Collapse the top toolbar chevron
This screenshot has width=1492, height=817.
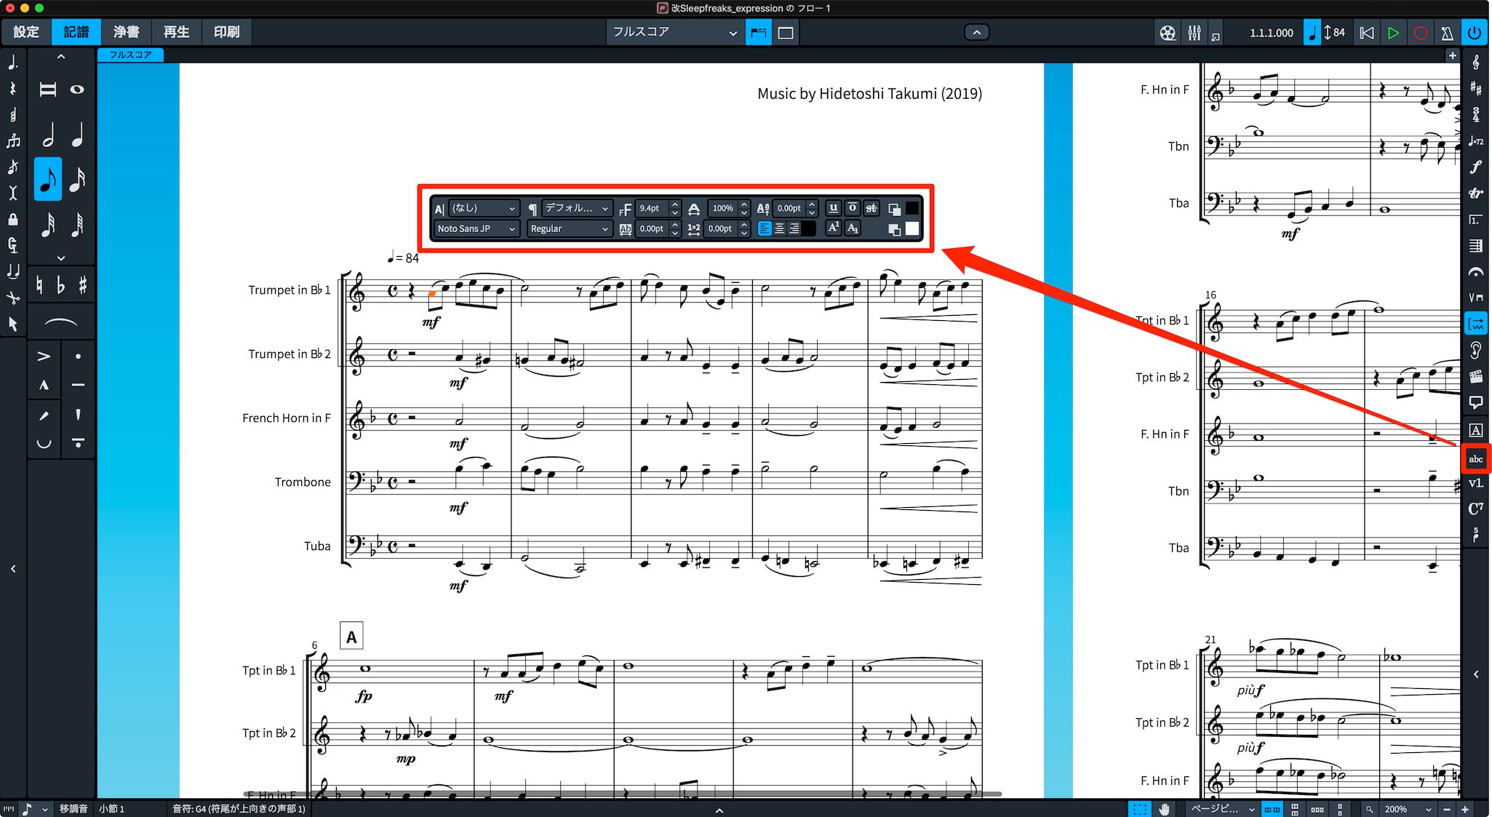click(976, 33)
